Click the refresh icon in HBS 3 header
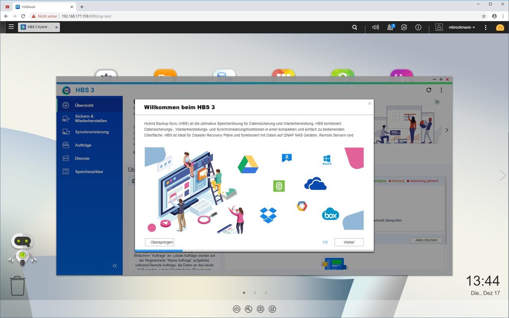Image resolution: width=509 pixels, height=318 pixels. point(429,90)
